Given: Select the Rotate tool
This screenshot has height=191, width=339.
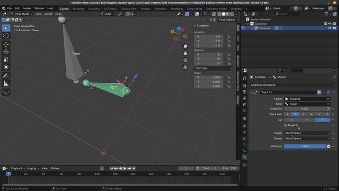Looking at the screenshot, I should 6,52.
